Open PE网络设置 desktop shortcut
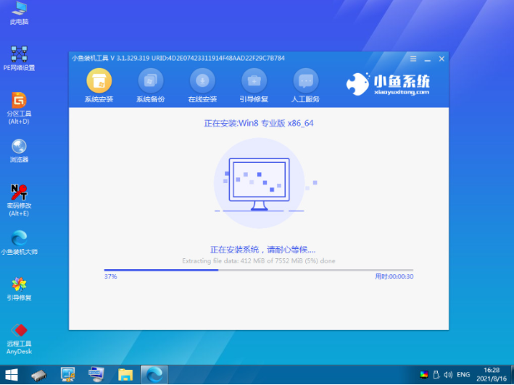Screen dimensions: 514x385 pos(20,58)
